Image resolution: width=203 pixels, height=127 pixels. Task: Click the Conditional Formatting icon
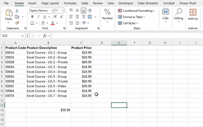tap(120, 11)
